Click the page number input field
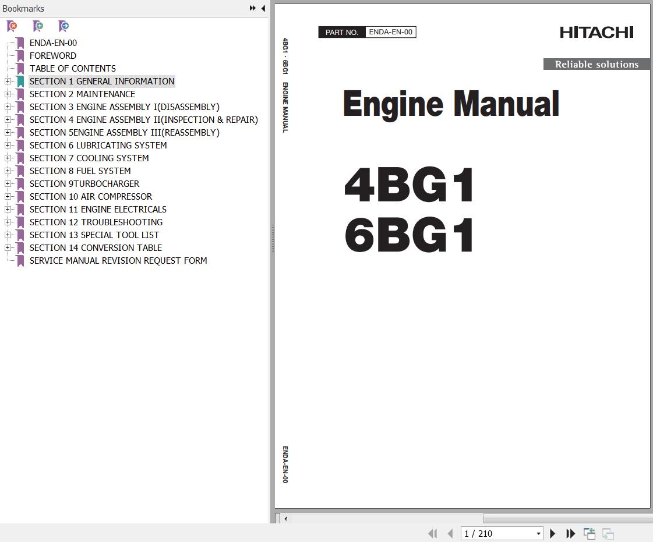 point(497,534)
